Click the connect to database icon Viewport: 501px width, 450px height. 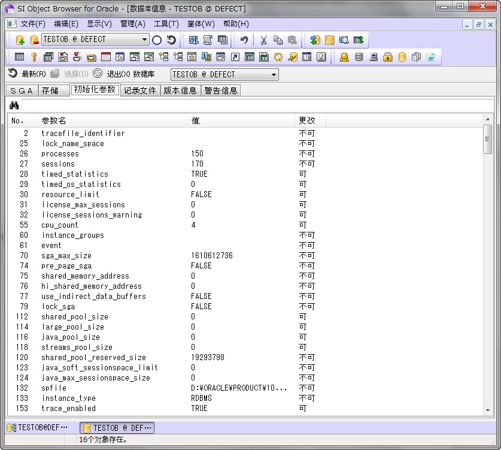20,40
